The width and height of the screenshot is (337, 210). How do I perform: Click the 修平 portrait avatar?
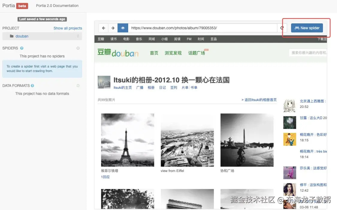(289, 189)
